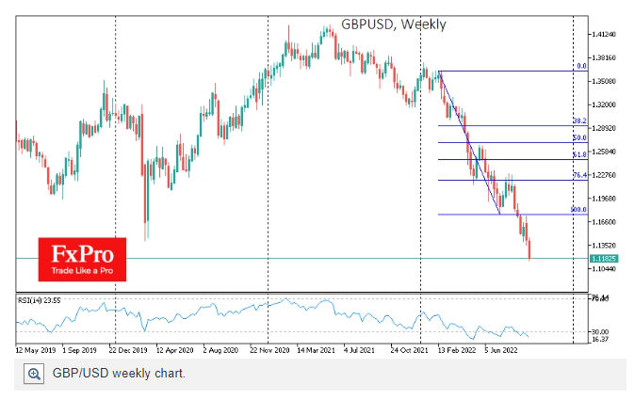635x400 pixels.
Task: Select the 1.35080 price axis label
Action: click(x=604, y=81)
